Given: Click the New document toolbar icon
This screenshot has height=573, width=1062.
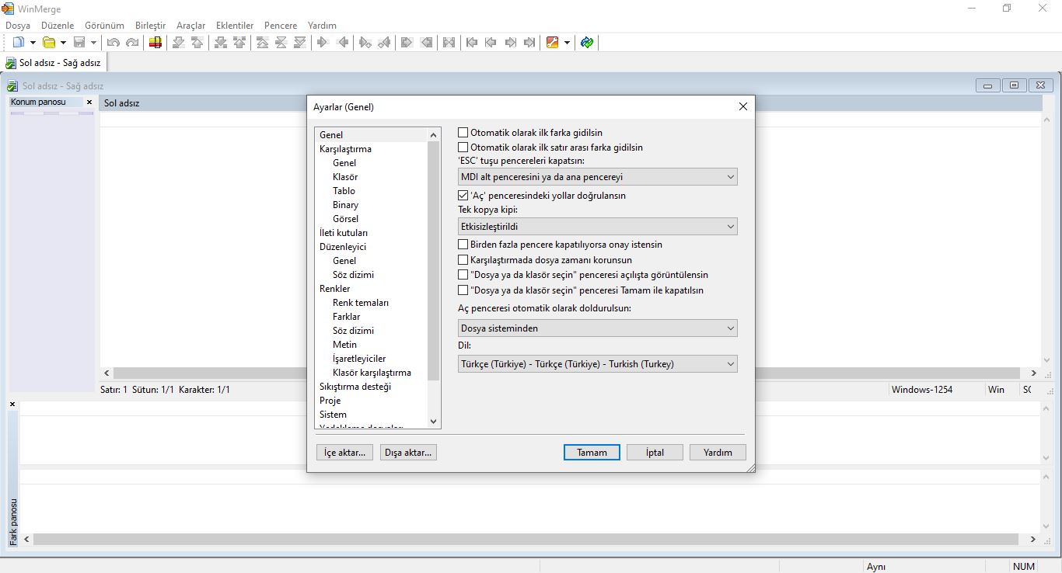Looking at the screenshot, I should [x=19, y=43].
